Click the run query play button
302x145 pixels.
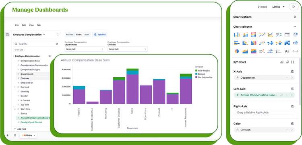pos(294,7)
